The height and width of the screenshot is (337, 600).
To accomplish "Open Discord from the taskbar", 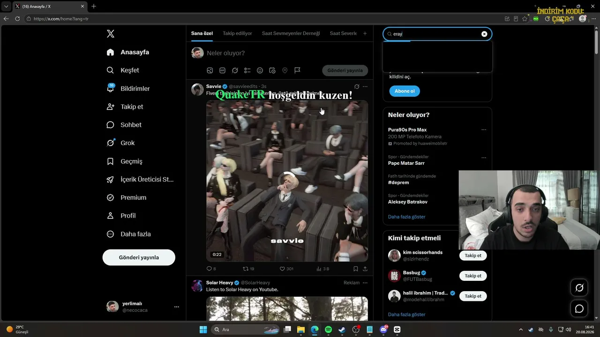I will tap(383, 330).
